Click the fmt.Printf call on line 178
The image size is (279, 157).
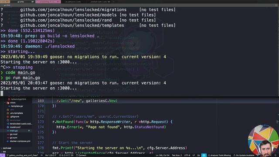63,148
